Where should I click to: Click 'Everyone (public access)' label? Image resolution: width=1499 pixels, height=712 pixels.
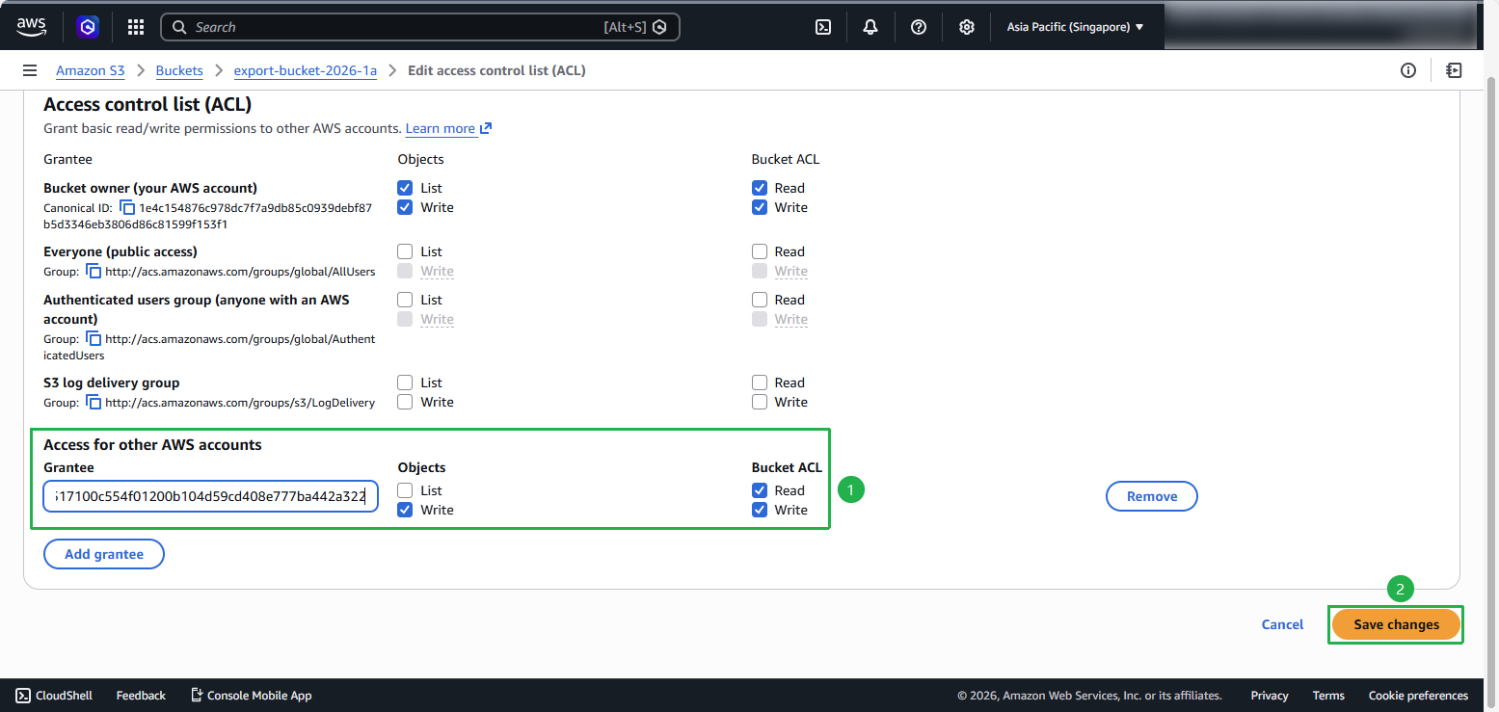(x=120, y=251)
